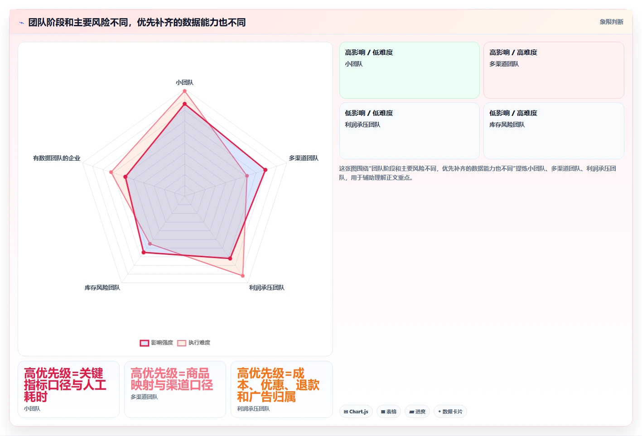
Task: Click the 高影响 / 高难度 quadrant card
Action: point(554,70)
